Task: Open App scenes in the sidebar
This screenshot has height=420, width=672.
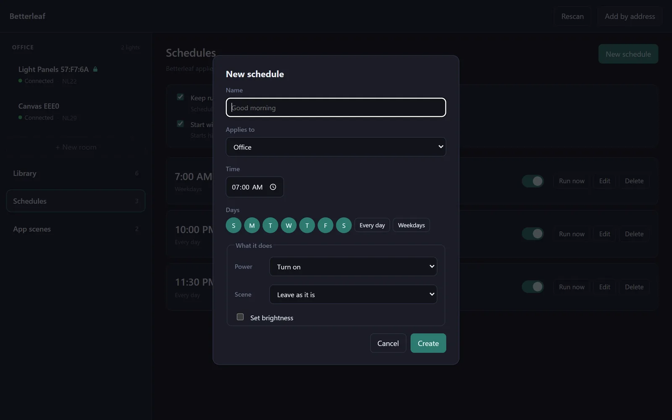Action: coord(76,229)
